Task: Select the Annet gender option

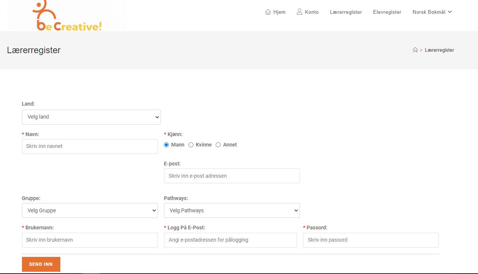Action: tap(218, 145)
